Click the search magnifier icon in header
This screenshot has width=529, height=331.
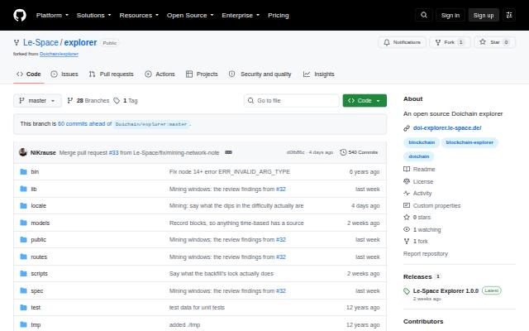[424, 15]
